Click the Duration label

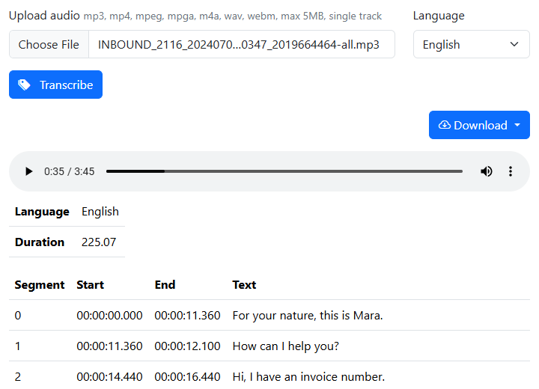pyautogui.click(x=40, y=242)
